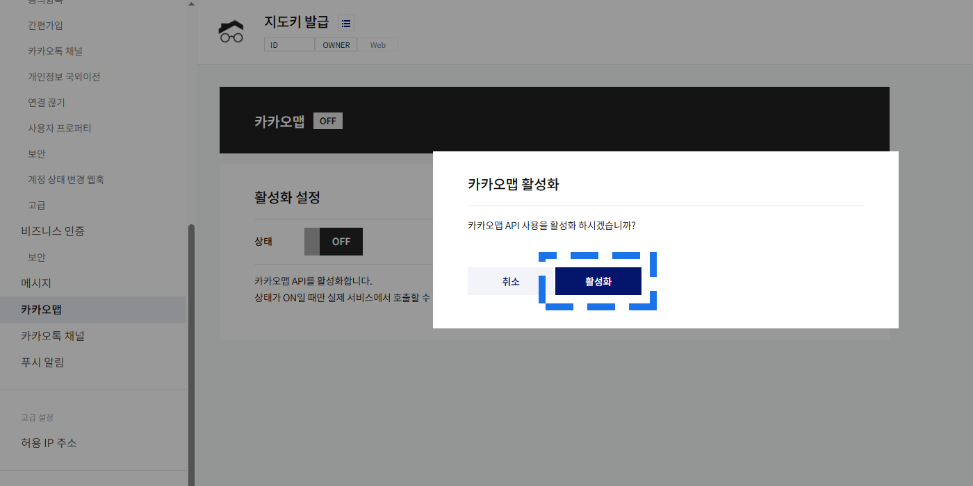Click the glasses-and-hat app icon
Image resolution: width=973 pixels, height=486 pixels.
pyautogui.click(x=231, y=32)
